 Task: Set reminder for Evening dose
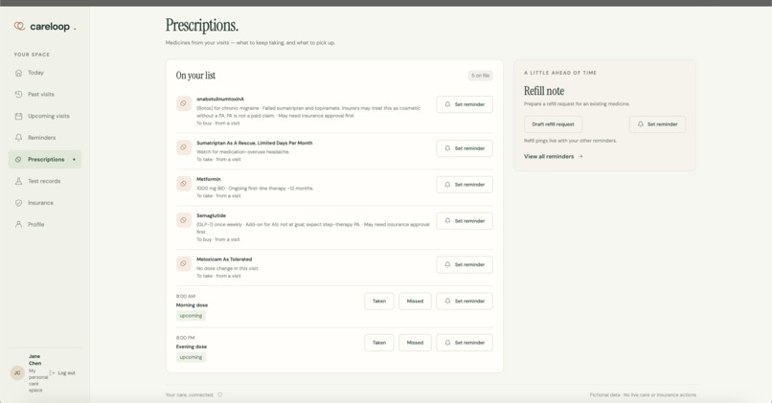coord(465,343)
